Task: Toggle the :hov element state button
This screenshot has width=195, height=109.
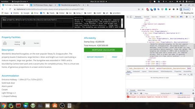Action: coord(180,74)
